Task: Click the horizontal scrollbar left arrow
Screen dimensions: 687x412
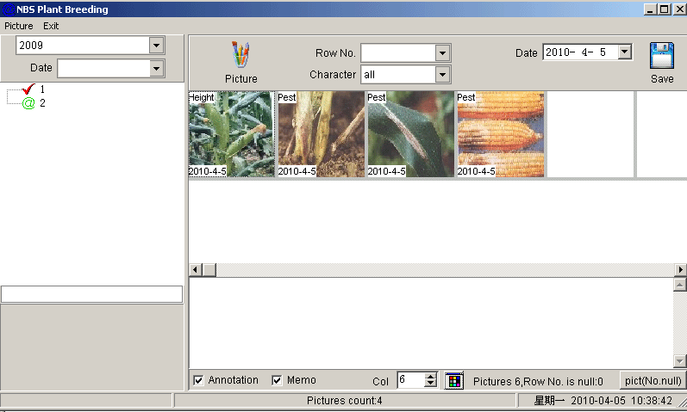Action: (x=196, y=270)
